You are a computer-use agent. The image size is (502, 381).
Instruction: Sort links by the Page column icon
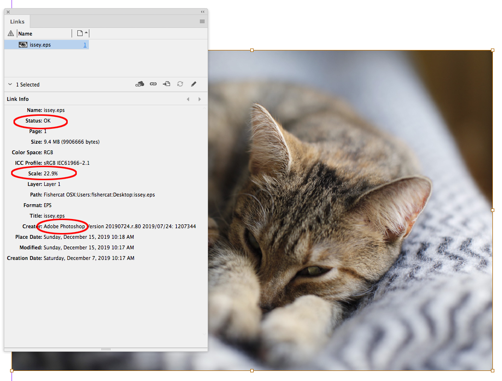click(80, 33)
